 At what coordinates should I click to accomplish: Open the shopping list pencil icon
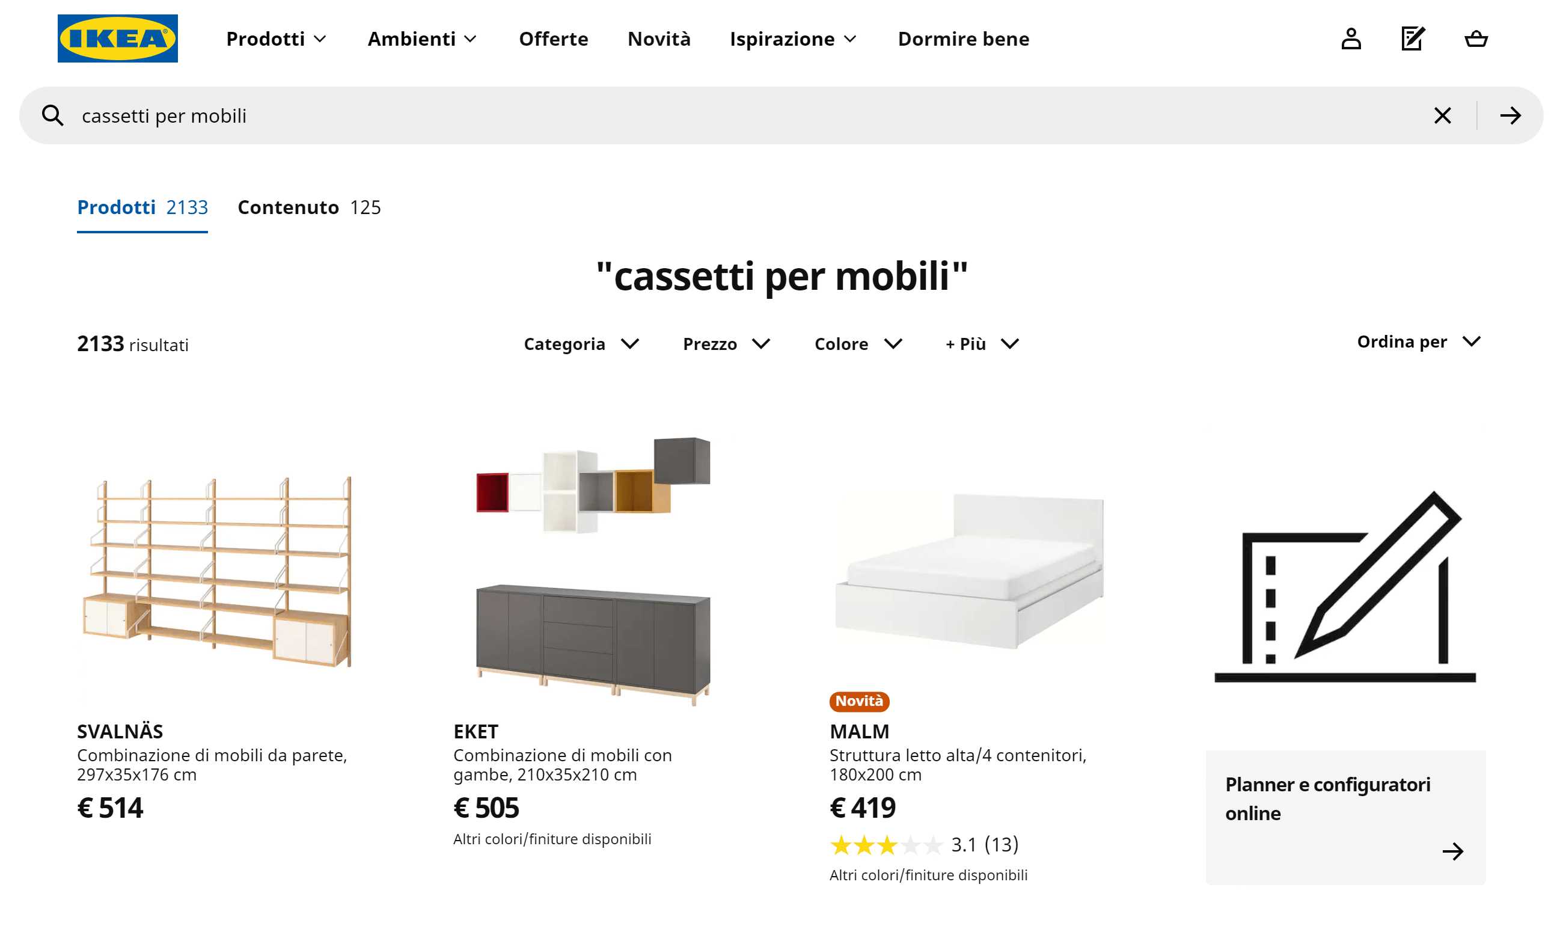(x=1412, y=38)
